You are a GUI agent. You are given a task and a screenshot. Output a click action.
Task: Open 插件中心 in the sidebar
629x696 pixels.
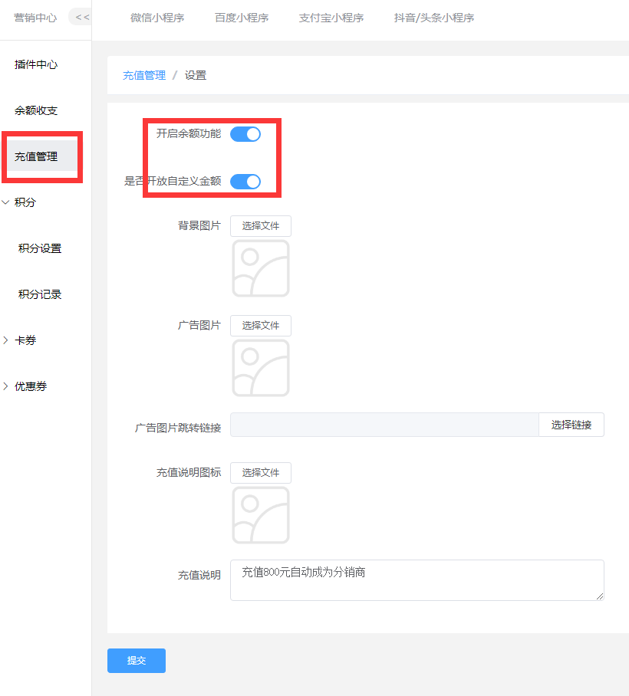click(36, 65)
